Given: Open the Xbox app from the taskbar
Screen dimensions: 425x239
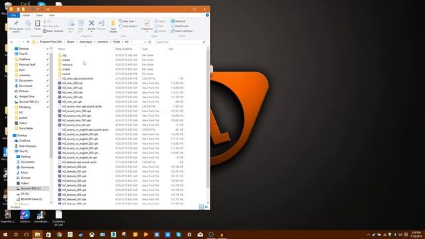Looking at the screenshot, I should click(92, 234).
